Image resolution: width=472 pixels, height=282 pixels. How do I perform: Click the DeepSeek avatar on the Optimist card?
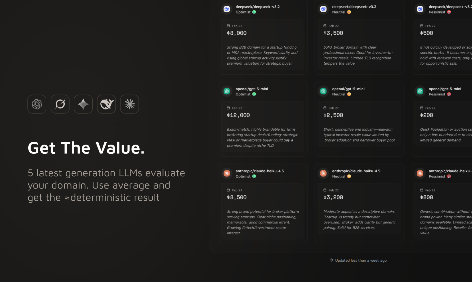(x=226, y=9)
